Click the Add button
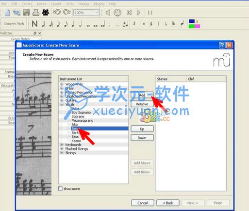 [x=142, y=95]
